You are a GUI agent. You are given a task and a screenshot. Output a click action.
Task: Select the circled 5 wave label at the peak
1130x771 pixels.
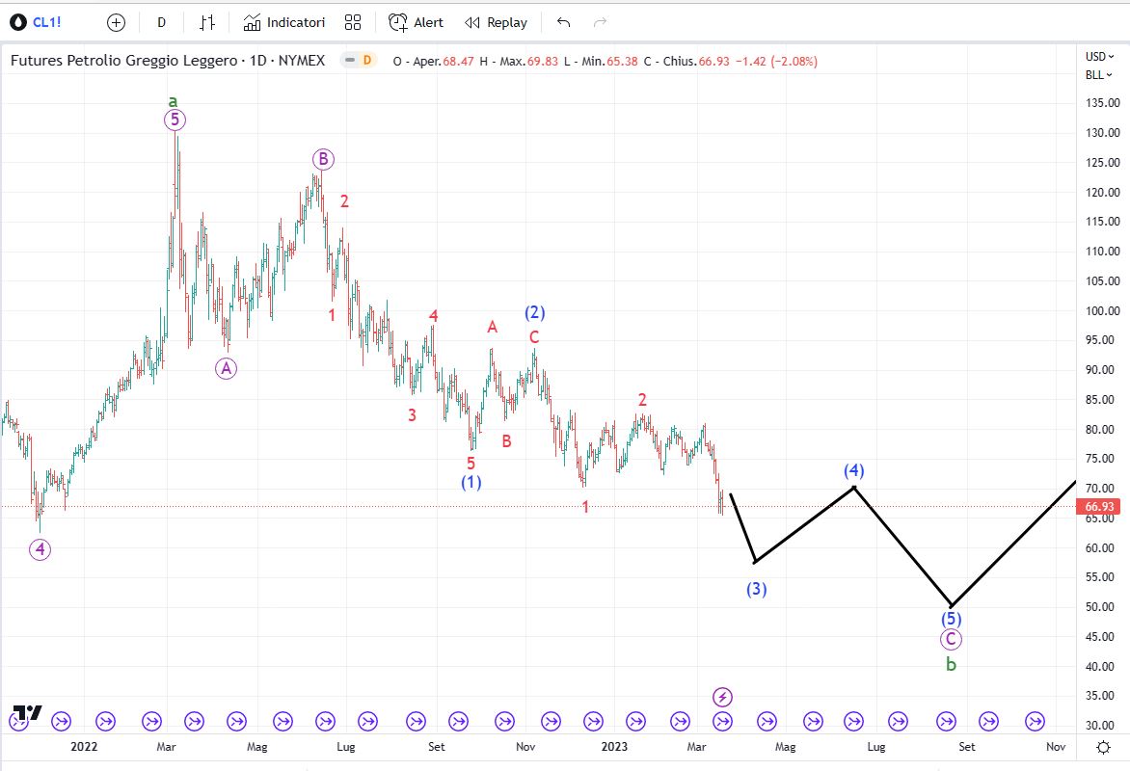(175, 120)
